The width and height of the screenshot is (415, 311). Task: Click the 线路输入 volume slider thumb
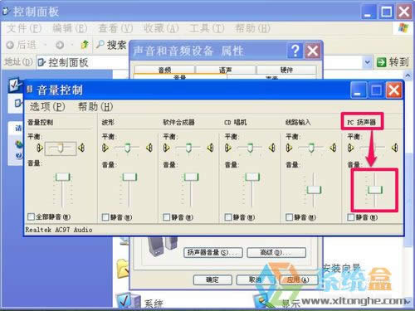tap(314, 190)
